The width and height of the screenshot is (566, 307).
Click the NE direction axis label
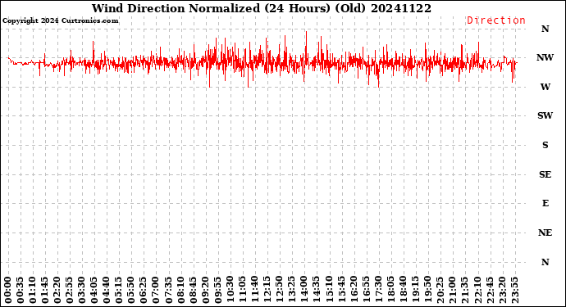coord(545,233)
